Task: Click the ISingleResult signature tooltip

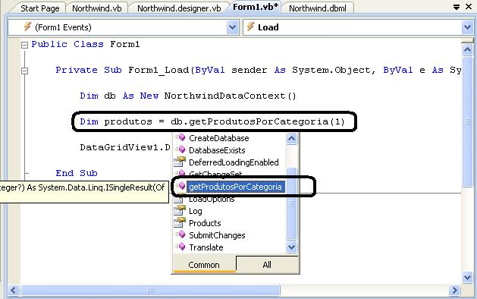Action: point(84,192)
